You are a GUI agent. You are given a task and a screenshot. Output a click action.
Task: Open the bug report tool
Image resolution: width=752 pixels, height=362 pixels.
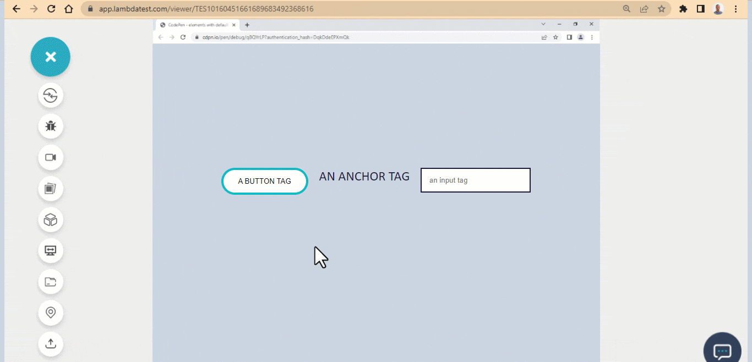(51, 127)
